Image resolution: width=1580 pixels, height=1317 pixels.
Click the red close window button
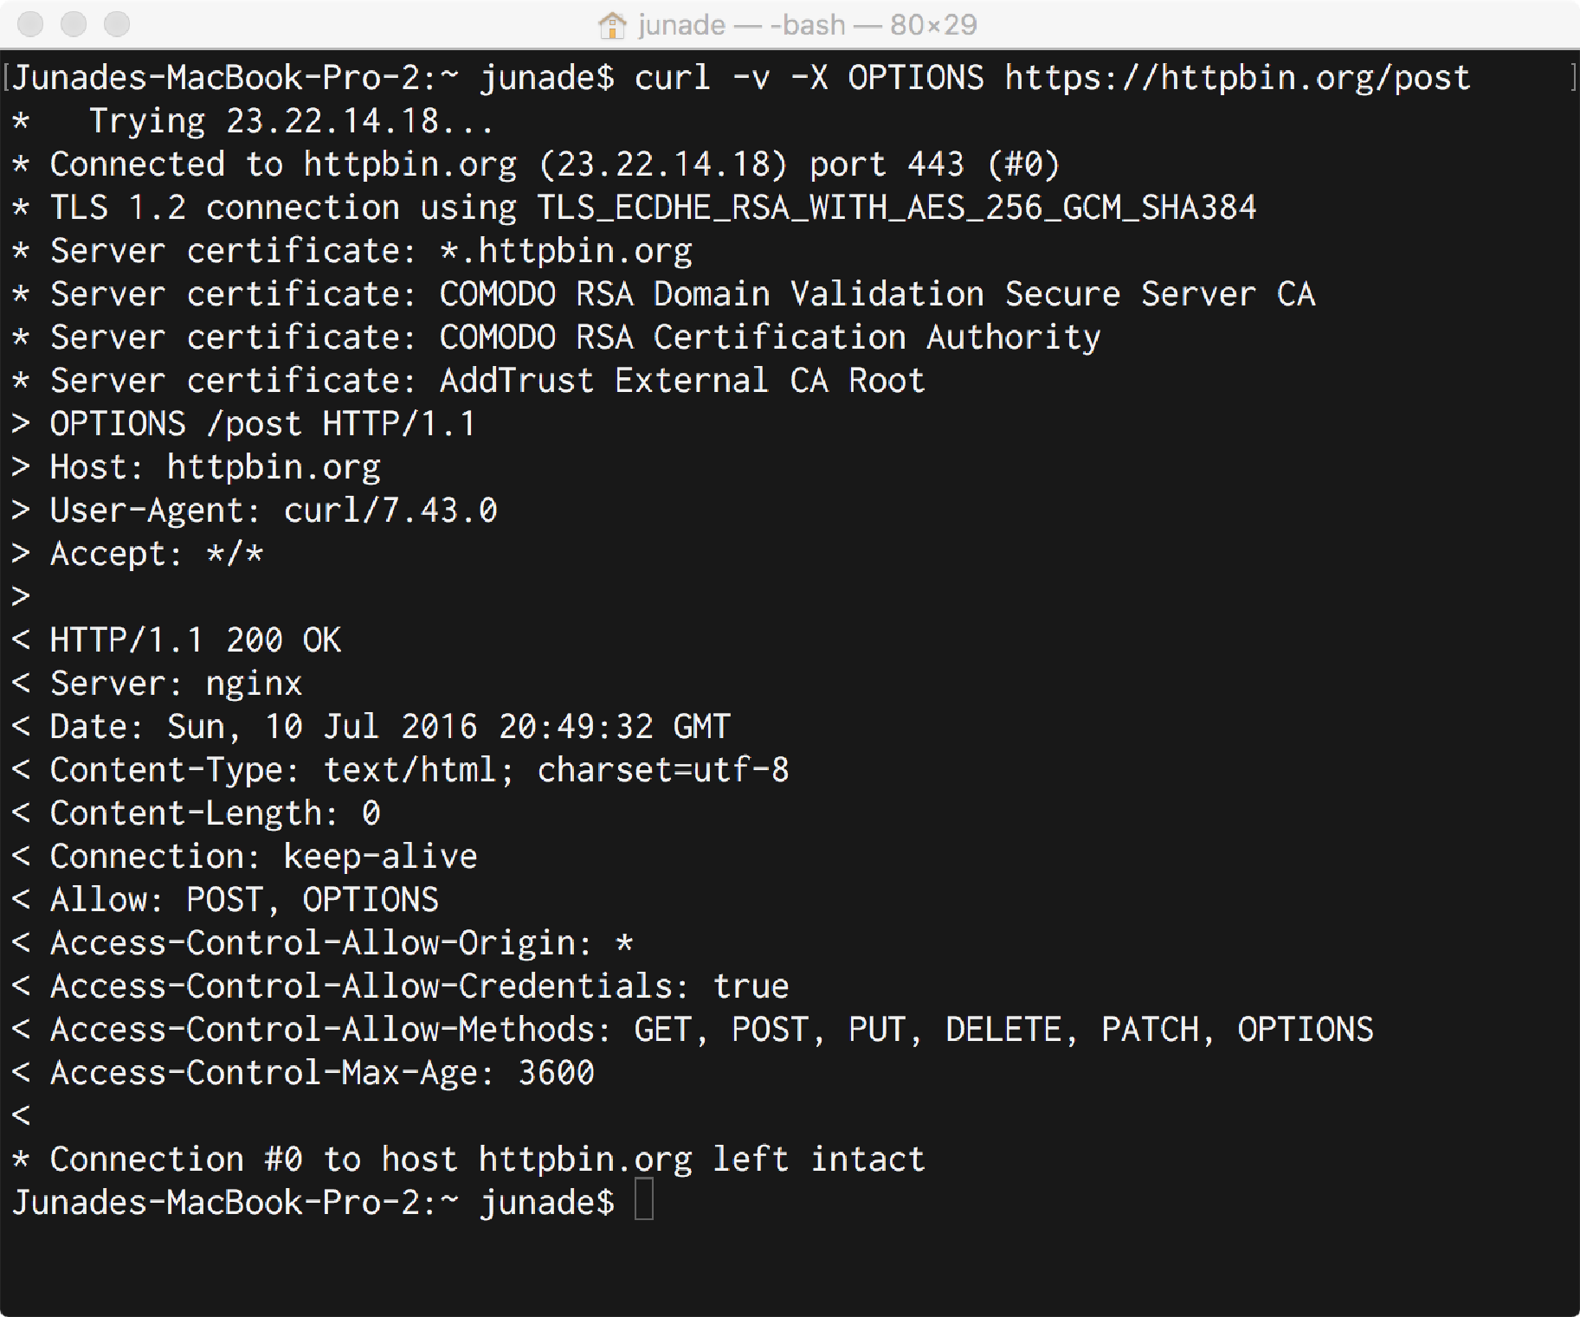tap(30, 24)
